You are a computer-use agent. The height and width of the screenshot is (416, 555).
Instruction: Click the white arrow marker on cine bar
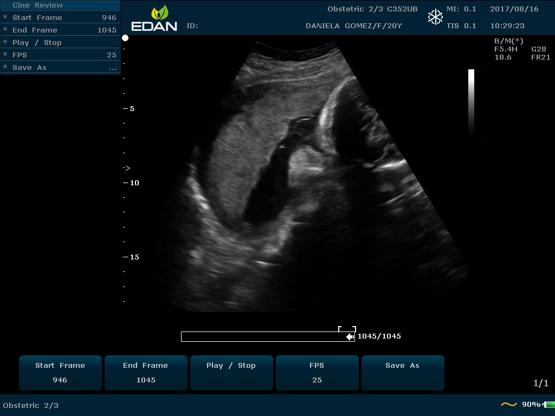350,337
